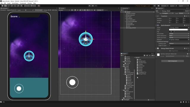The height and width of the screenshot is (107, 190).
Task: Select the Move tool in the toolbar
Action: (x=5, y=6)
